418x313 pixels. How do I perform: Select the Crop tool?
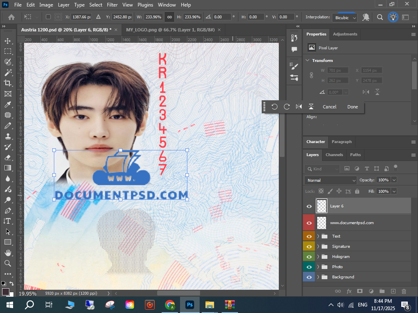(x=7, y=83)
